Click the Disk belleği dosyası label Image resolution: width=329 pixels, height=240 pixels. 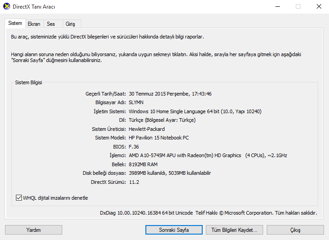[x=104, y=173]
